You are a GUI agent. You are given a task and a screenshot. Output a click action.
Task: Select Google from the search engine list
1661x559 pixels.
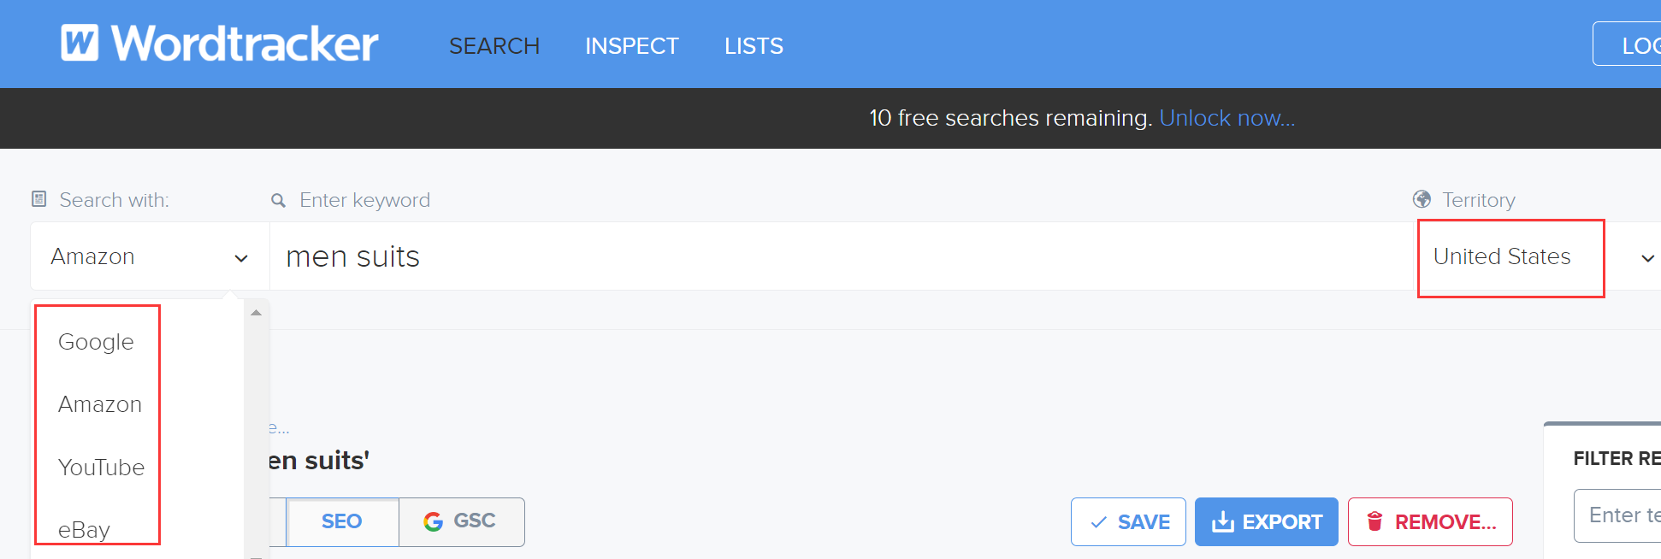(x=96, y=342)
